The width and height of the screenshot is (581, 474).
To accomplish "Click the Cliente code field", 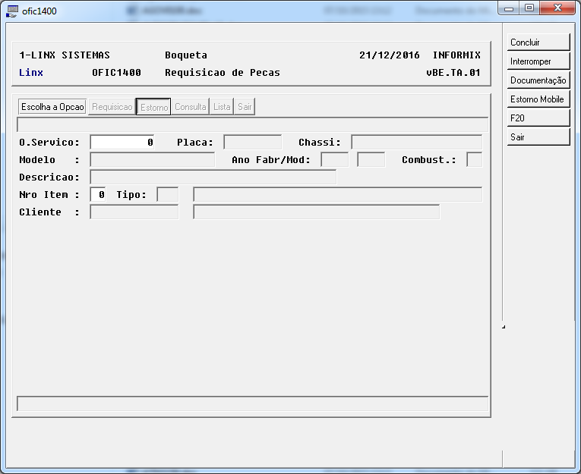I will pos(134,212).
